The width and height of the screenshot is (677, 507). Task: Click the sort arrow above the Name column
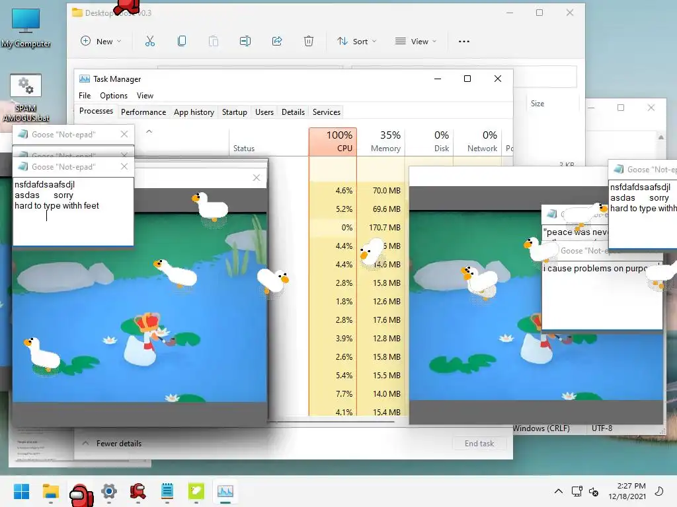click(x=149, y=131)
